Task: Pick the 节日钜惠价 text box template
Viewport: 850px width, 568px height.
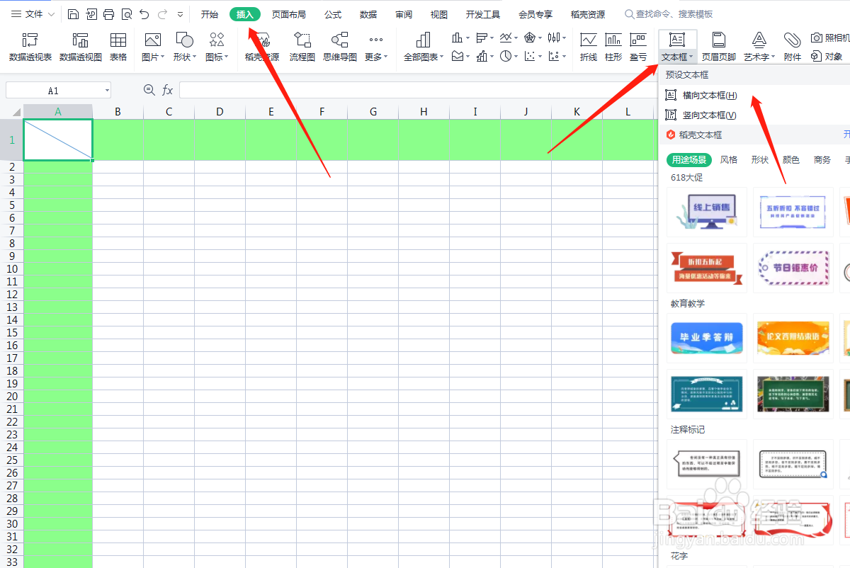Action: pos(793,268)
